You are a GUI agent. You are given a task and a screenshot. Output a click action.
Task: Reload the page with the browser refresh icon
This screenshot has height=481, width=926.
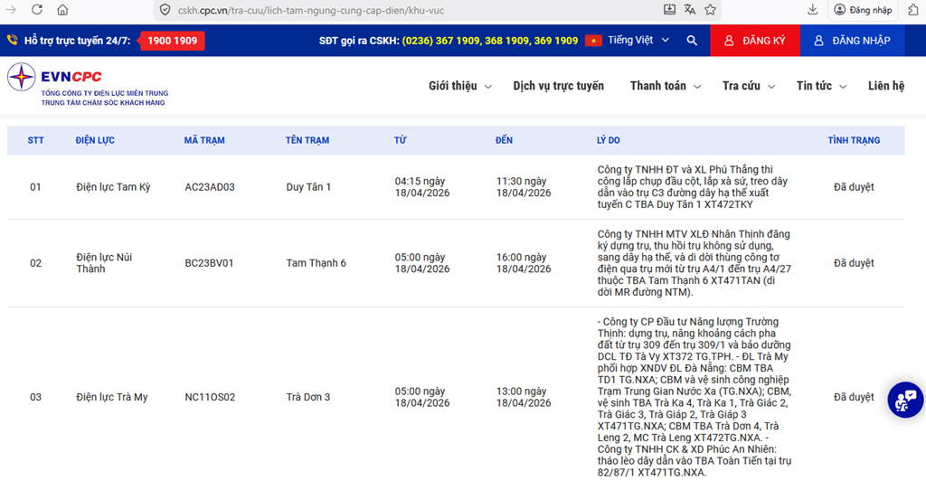click(x=37, y=10)
